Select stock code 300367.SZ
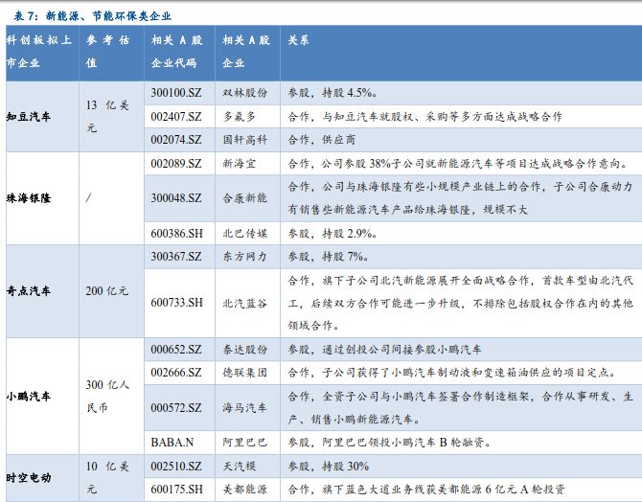642x502 pixels. pyautogui.click(x=176, y=257)
